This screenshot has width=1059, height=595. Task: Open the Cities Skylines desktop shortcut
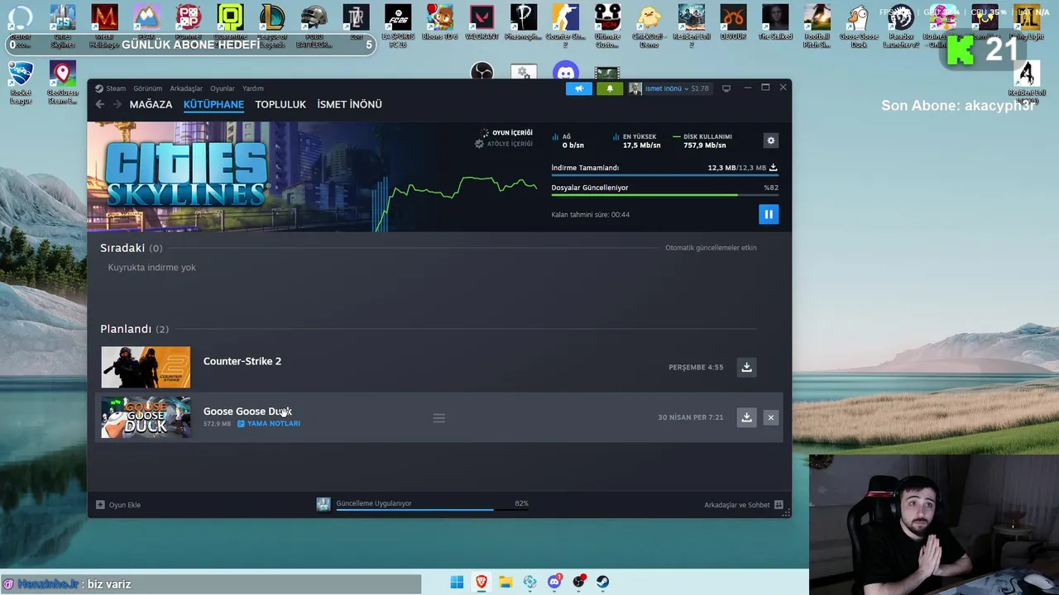coord(63,26)
